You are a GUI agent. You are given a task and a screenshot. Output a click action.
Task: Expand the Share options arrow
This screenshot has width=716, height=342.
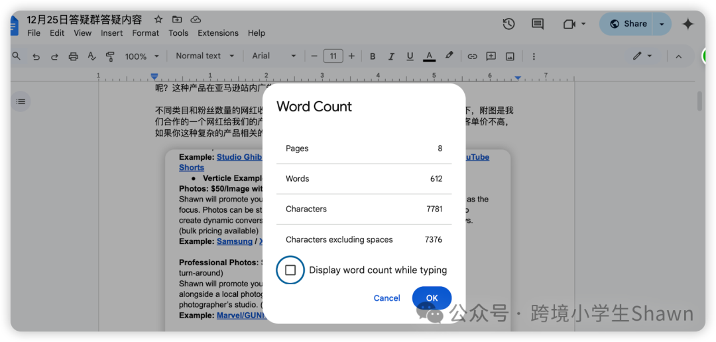coord(662,24)
